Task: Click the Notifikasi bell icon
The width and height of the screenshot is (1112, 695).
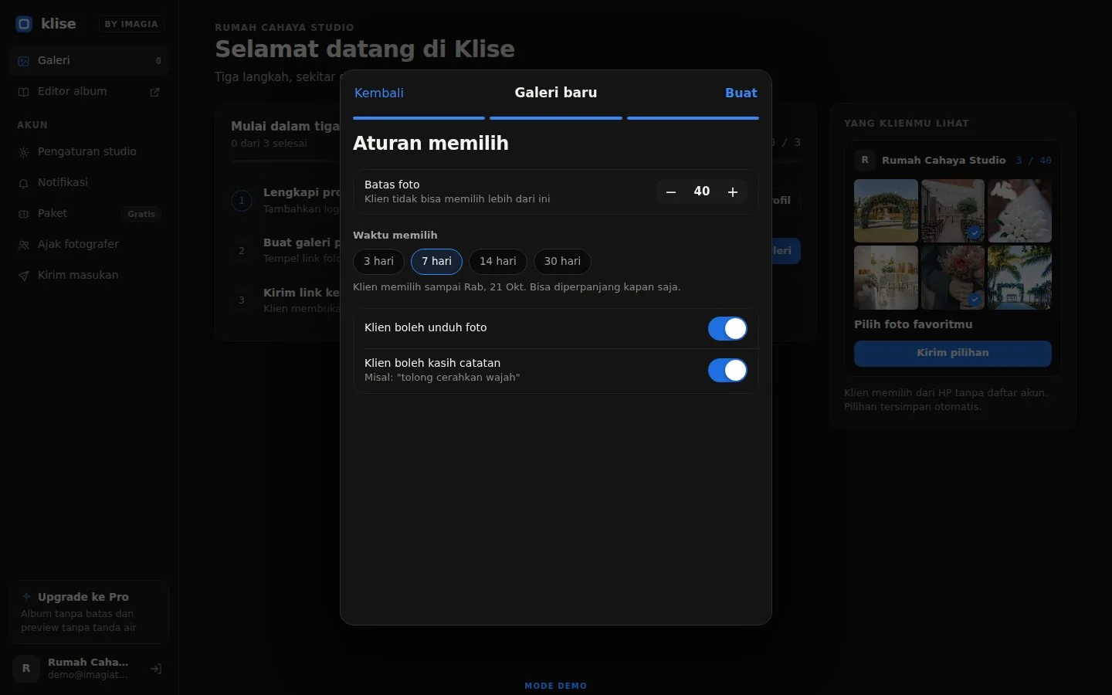Action: 24,183
